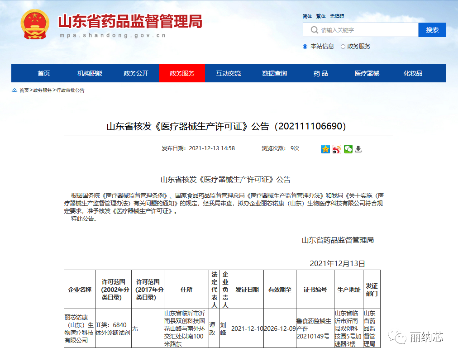
Task: Select the 本站信息 radio option
Action: point(305,46)
